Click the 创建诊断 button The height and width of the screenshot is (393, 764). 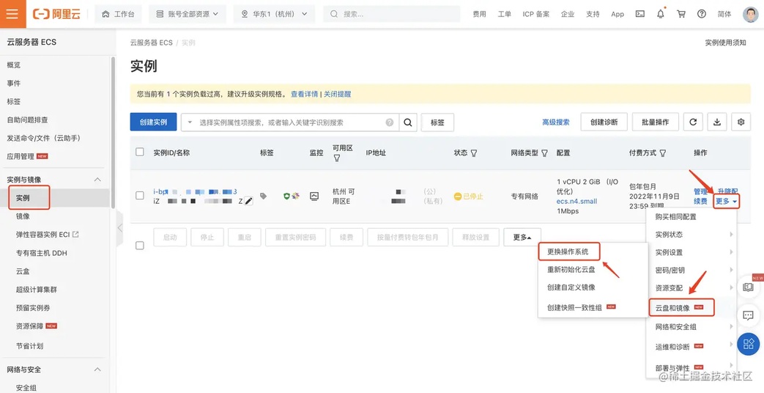(604, 122)
